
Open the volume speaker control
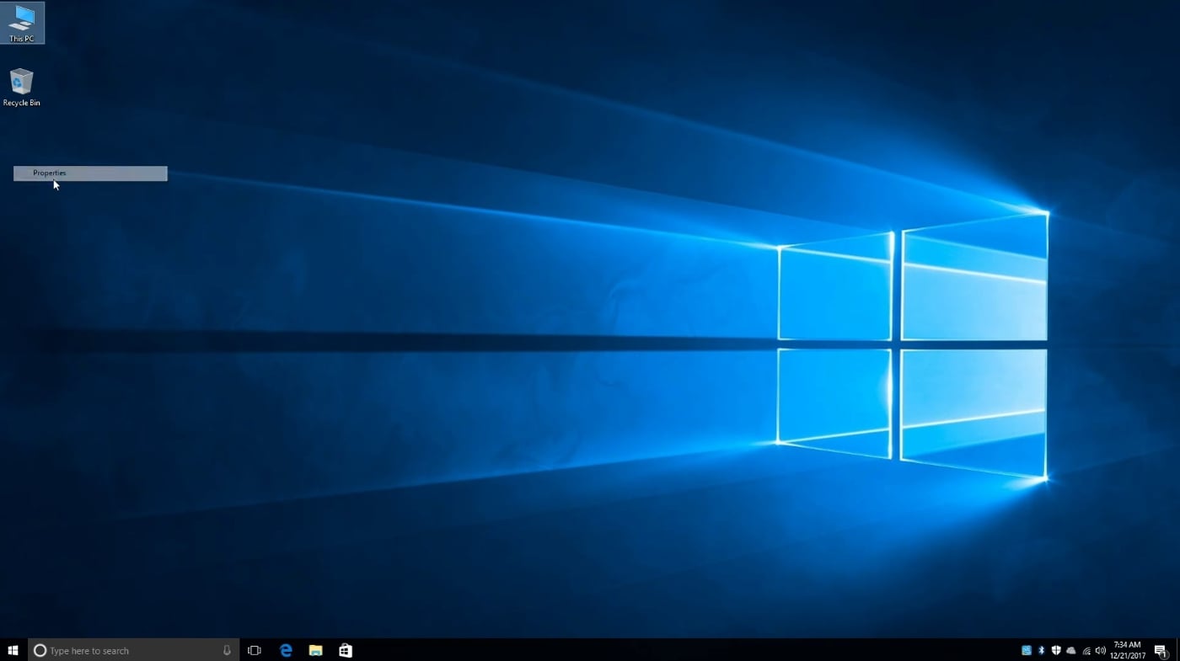tap(1101, 650)
